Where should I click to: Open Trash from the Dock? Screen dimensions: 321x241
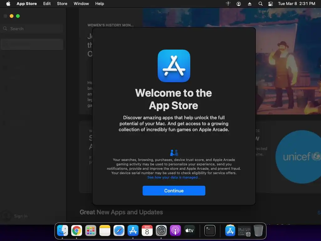[258, 231]
